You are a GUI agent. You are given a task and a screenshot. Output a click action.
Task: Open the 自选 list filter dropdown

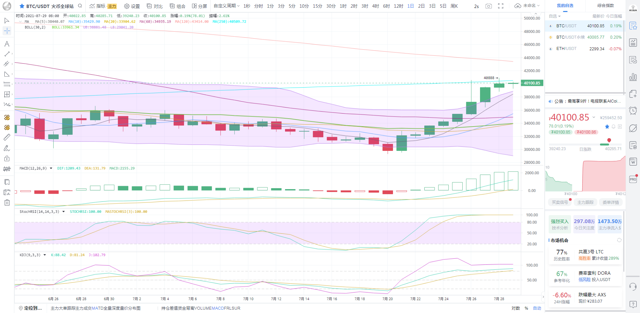(555, 16)
